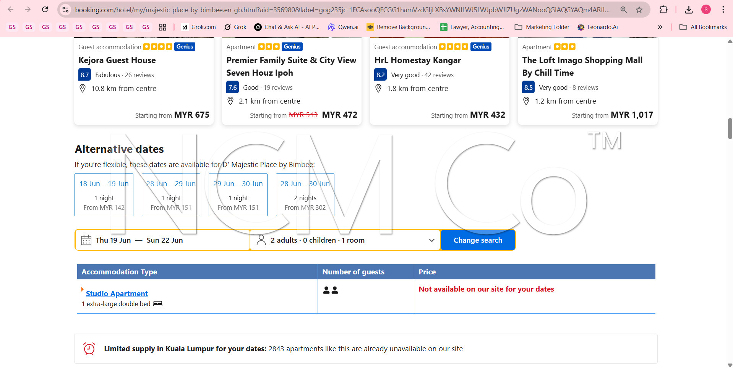Viewport: 733px width, 368px height.
Task: Click the scrollbar down arrow
Action: click(730, 365)
